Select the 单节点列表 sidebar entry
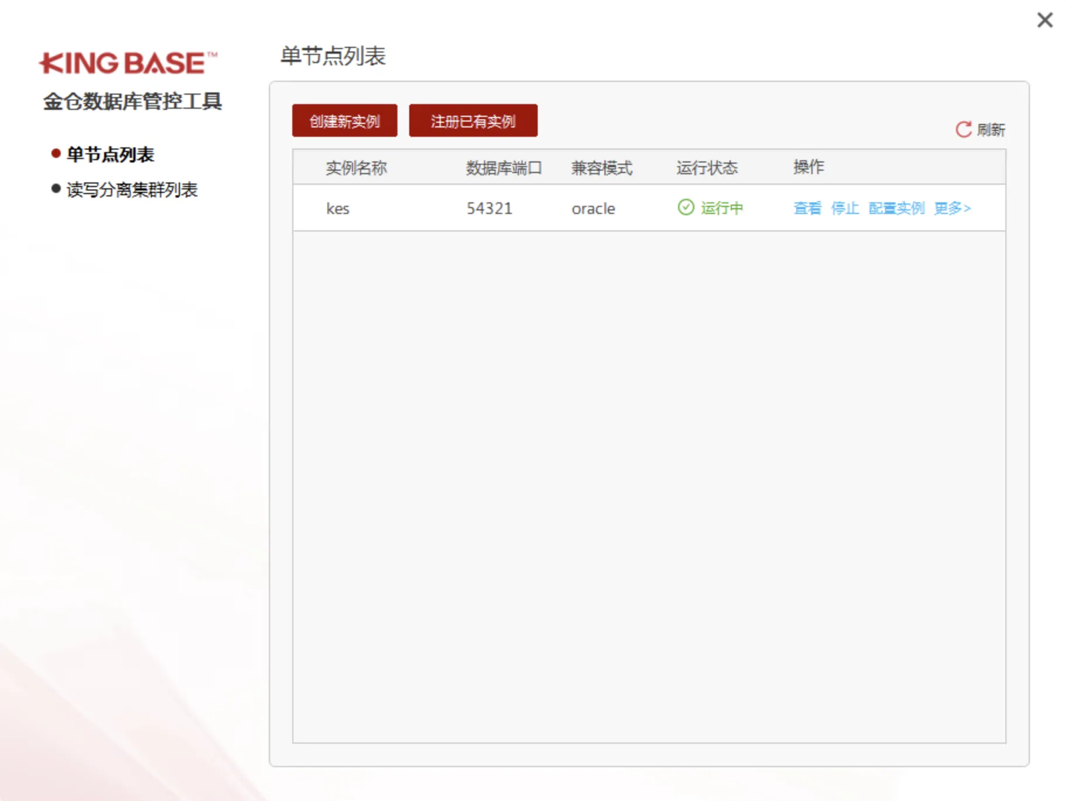Image resolution: width=1065 pixels, height=801 pixels. [110, 154]
